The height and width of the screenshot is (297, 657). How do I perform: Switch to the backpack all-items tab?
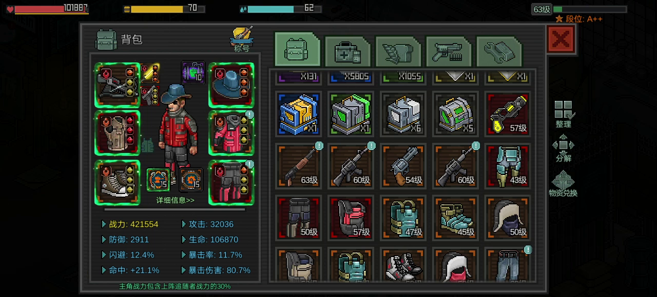tap(297, 50)
